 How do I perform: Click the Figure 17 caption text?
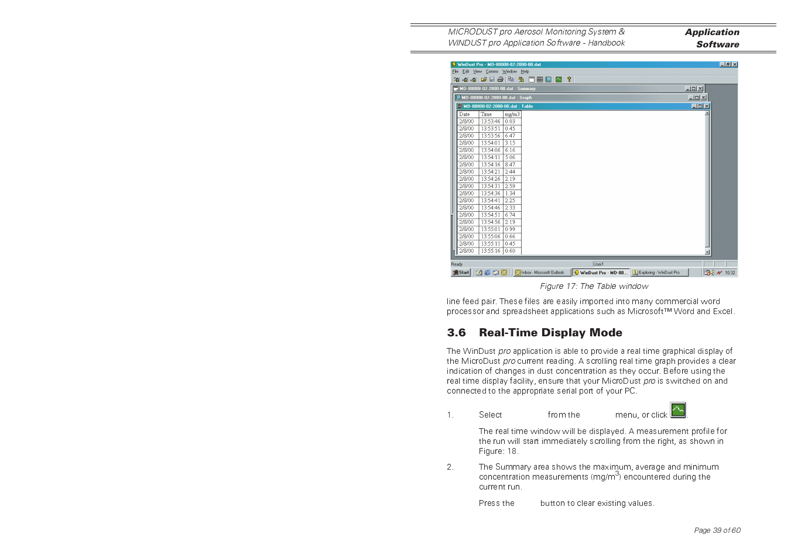point(594,287)
